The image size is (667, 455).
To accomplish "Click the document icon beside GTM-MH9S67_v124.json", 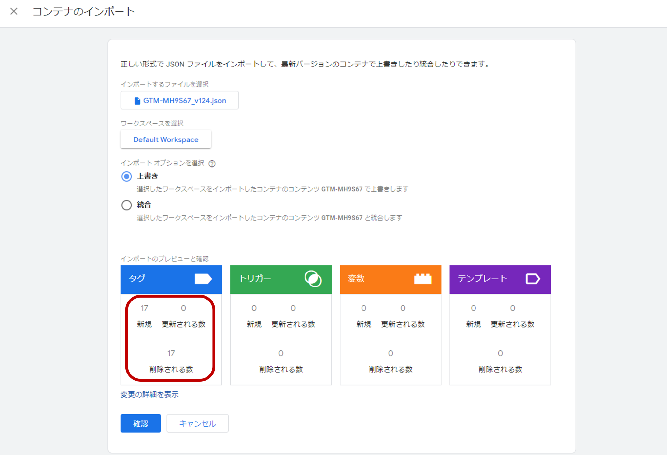I will [x=137, y=100].
